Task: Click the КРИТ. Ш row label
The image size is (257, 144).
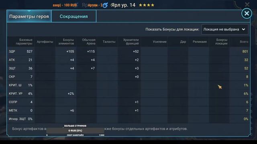Action: [x=15, y=85]
